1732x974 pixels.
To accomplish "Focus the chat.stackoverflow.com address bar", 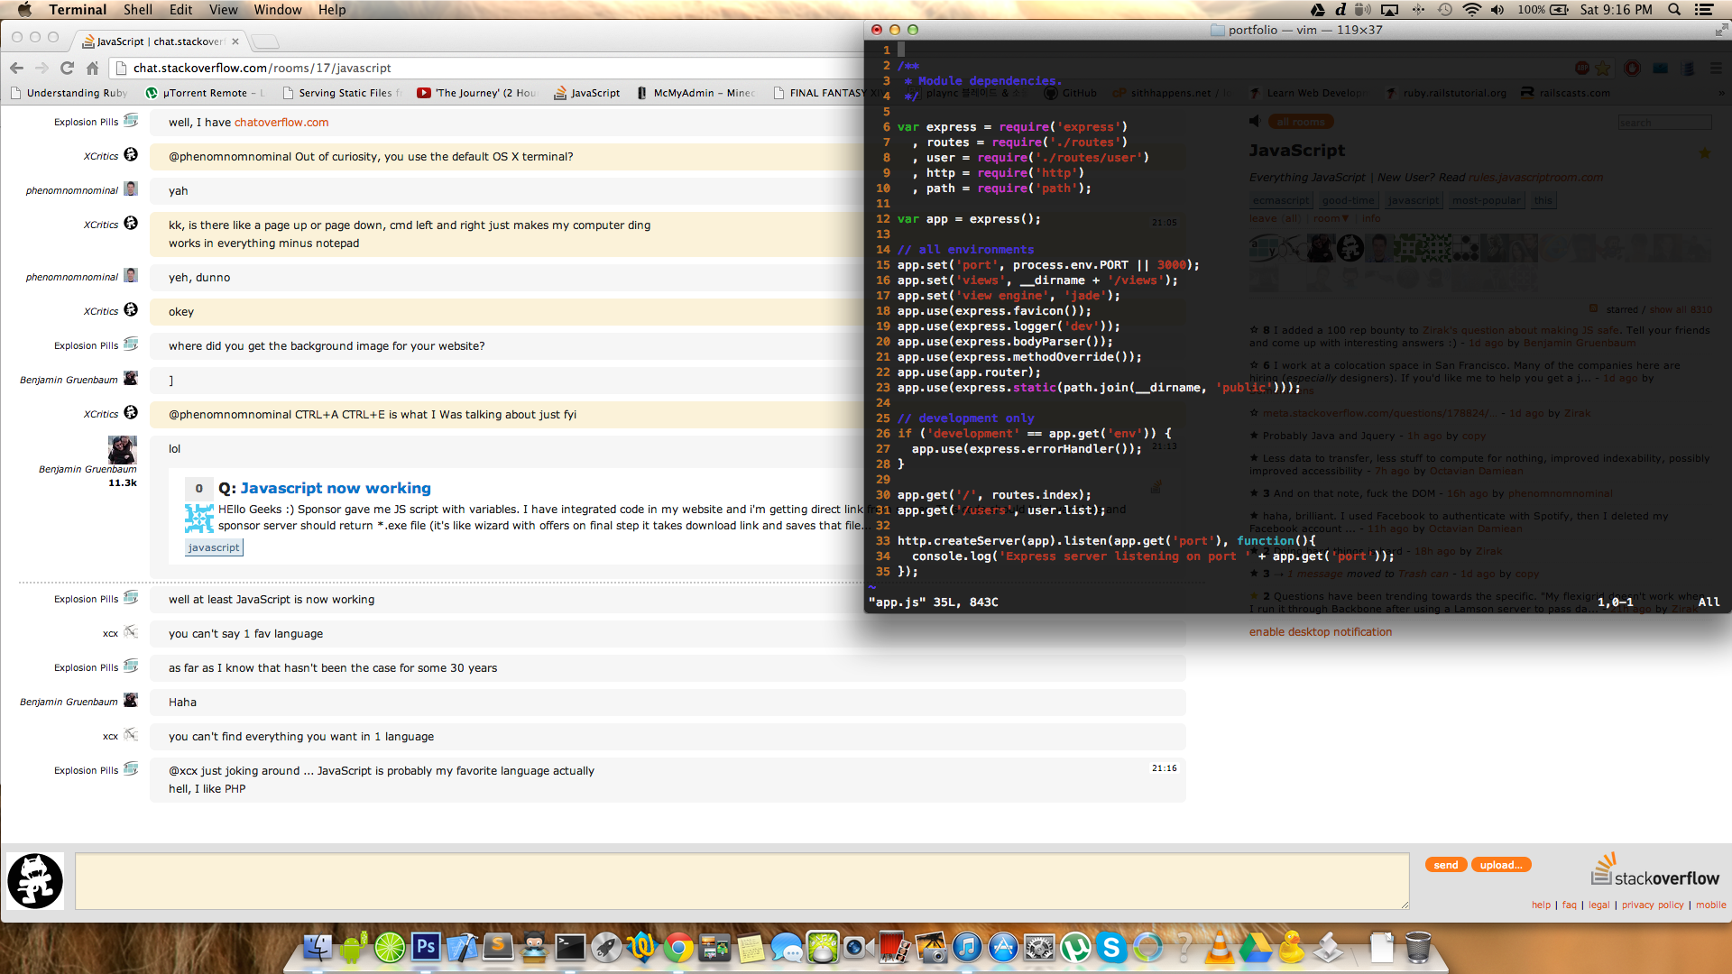I will pyautogui.click(x=487, y=68).
